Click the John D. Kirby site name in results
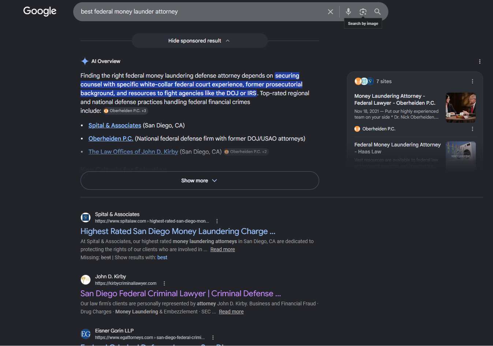493x346 pixels. (x=111, y=276)
